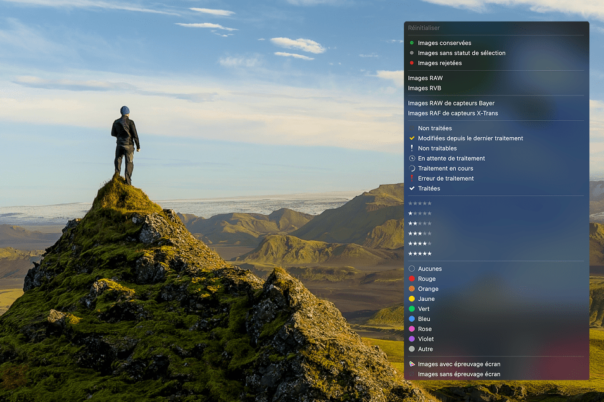
Task: Pick the Violet color label swatch
Action: click(x=412, y=339)
